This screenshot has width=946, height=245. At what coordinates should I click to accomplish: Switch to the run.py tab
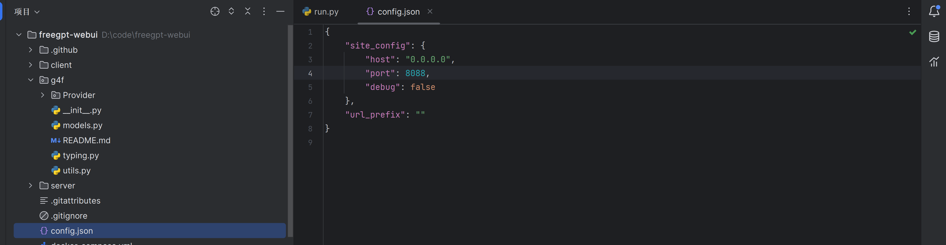(321, 12)
